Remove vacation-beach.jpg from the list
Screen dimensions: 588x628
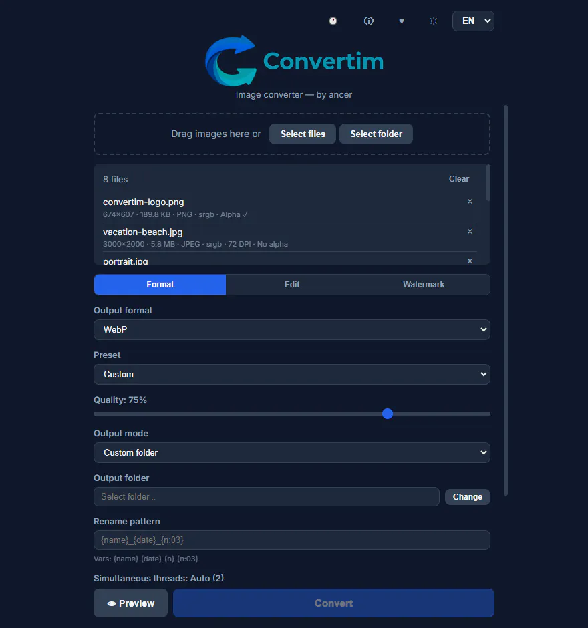tap(470, 232)
